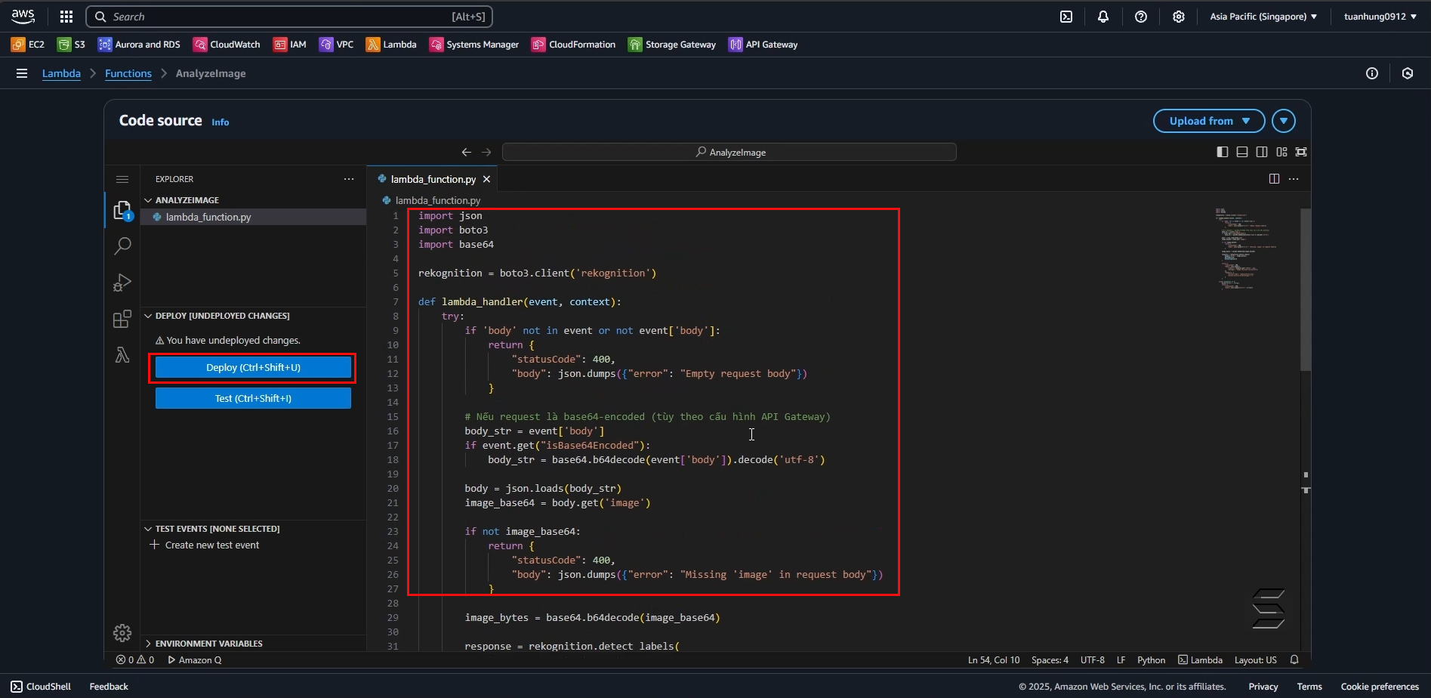Split the editor to the right
Image resolution: width=1431 pixels, height=698 pixels.
pos(1274,179)
